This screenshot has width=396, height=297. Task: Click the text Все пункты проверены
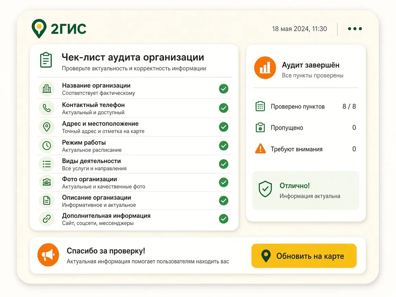point(312,76)
